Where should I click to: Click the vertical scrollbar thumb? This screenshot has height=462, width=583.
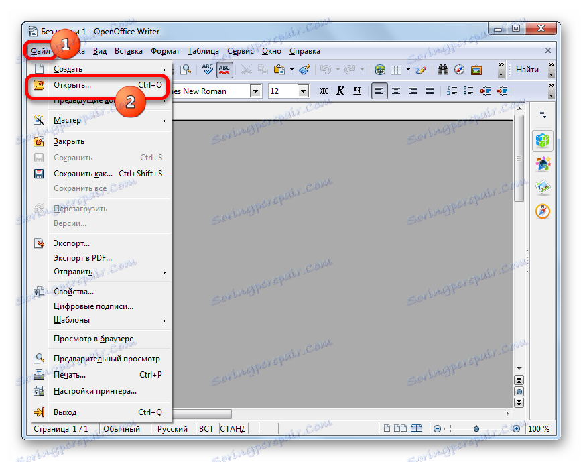point(519,158)
